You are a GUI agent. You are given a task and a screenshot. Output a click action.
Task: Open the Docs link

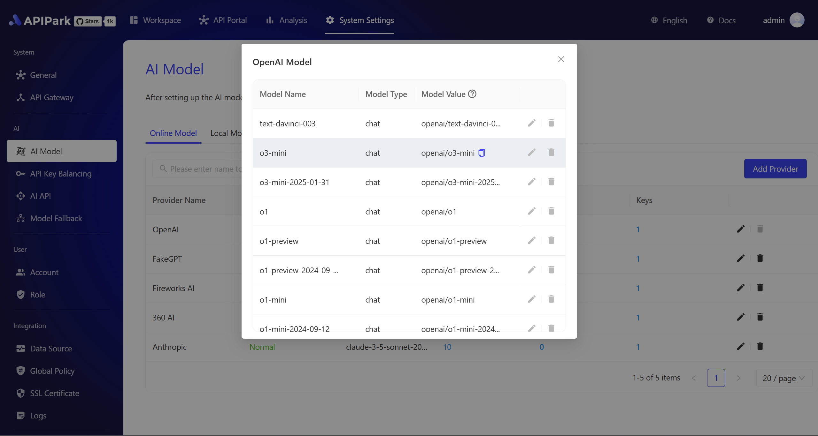(x=721, y=20)
